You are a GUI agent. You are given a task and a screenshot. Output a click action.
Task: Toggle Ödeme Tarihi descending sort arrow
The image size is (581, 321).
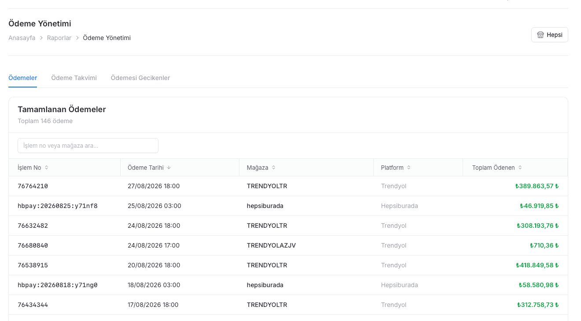[169, 168]
